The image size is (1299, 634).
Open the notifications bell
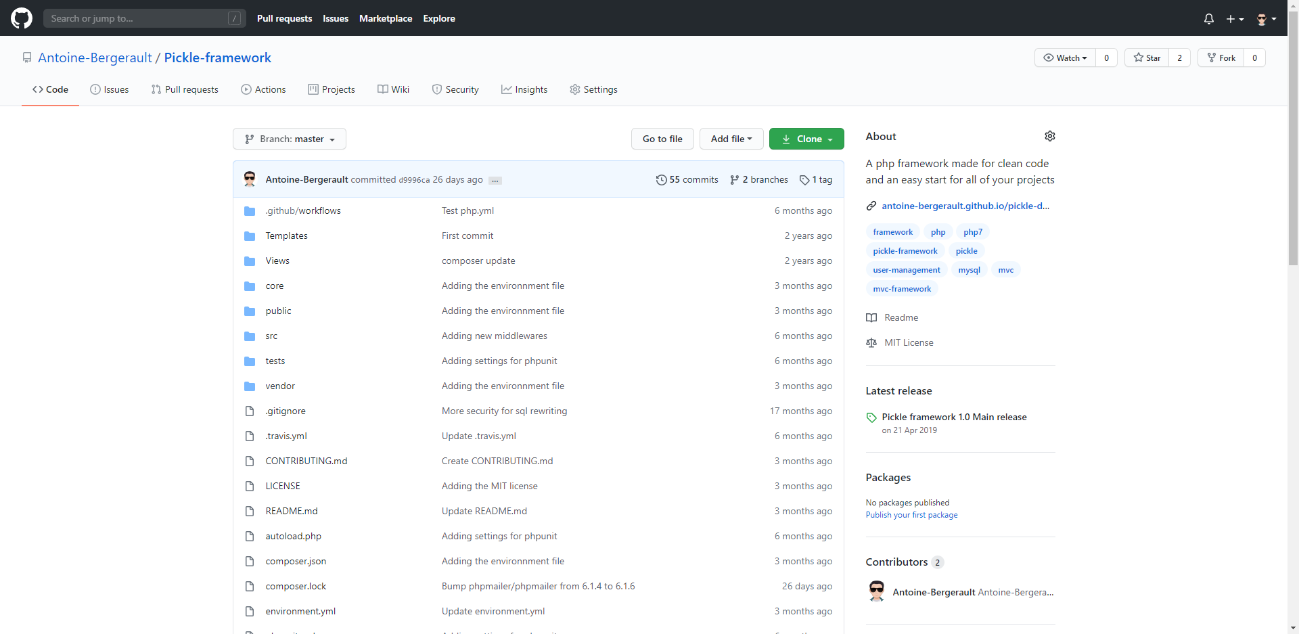point(1209,19)
